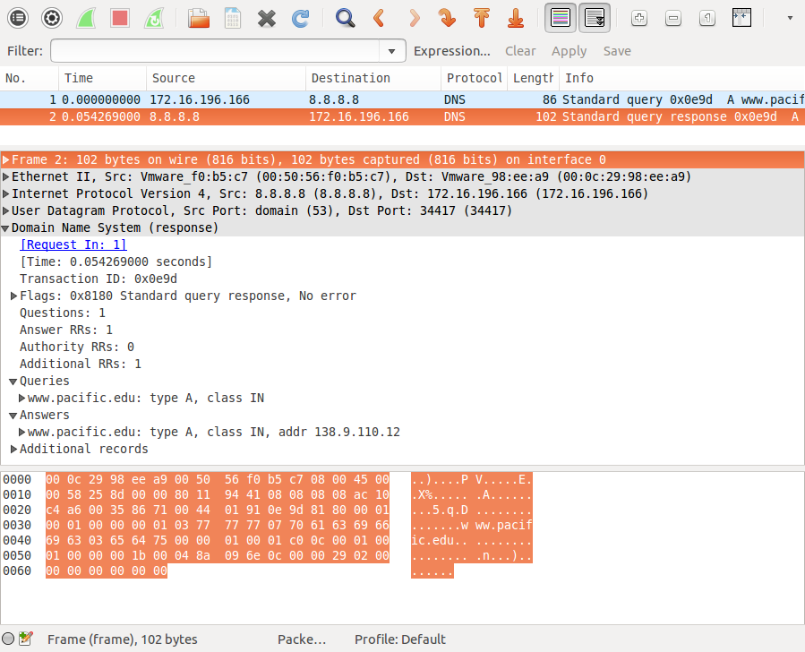Toggle auto-scroll during live capture
The image size is (805, 652).
[x=592, y=18]
